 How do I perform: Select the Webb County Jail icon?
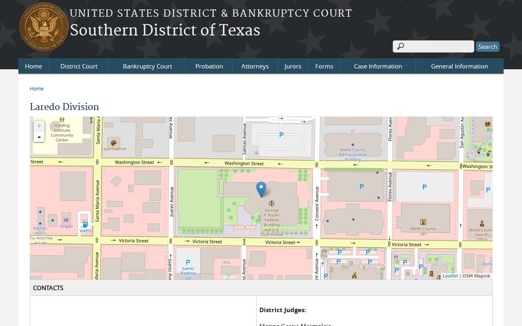pos(423,222)
